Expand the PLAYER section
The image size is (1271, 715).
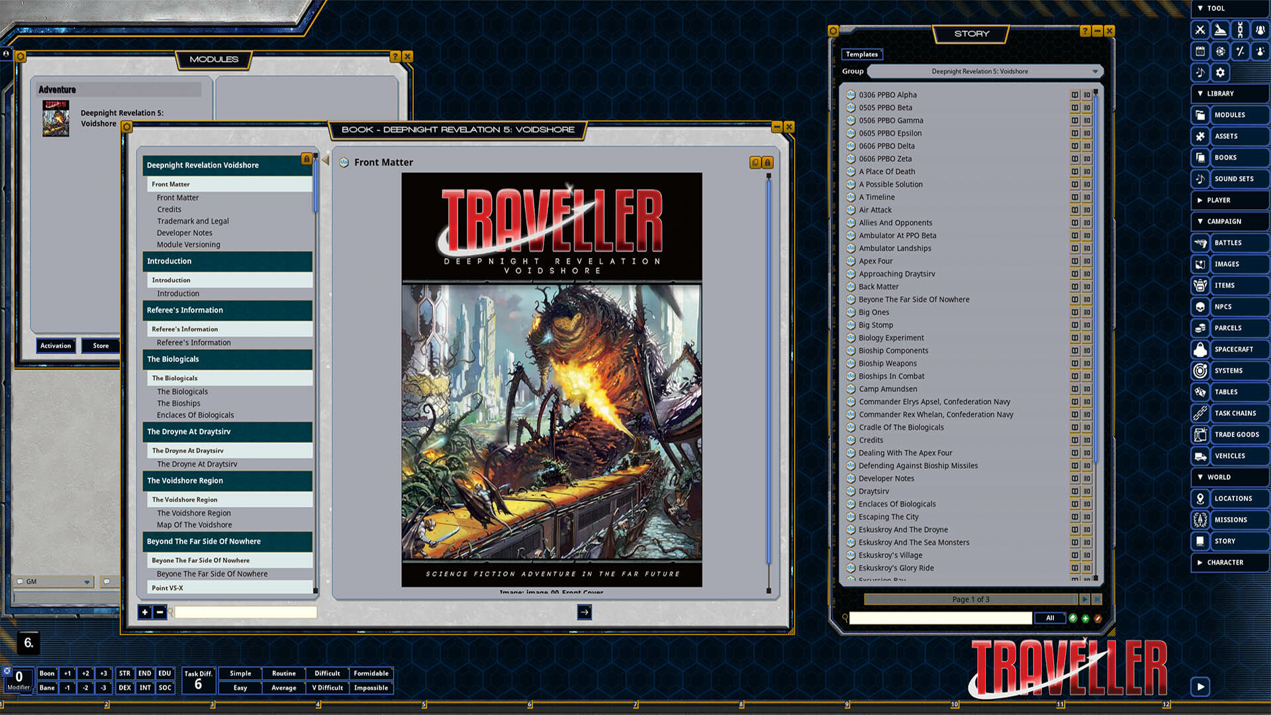[1229, 200]
